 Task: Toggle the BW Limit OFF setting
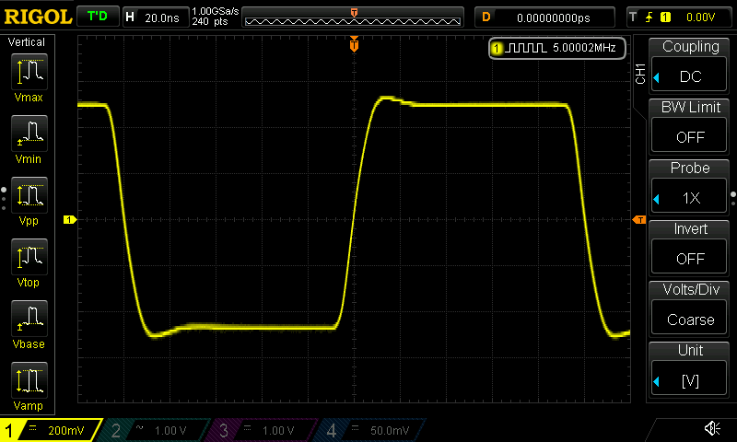coord(690,127)
